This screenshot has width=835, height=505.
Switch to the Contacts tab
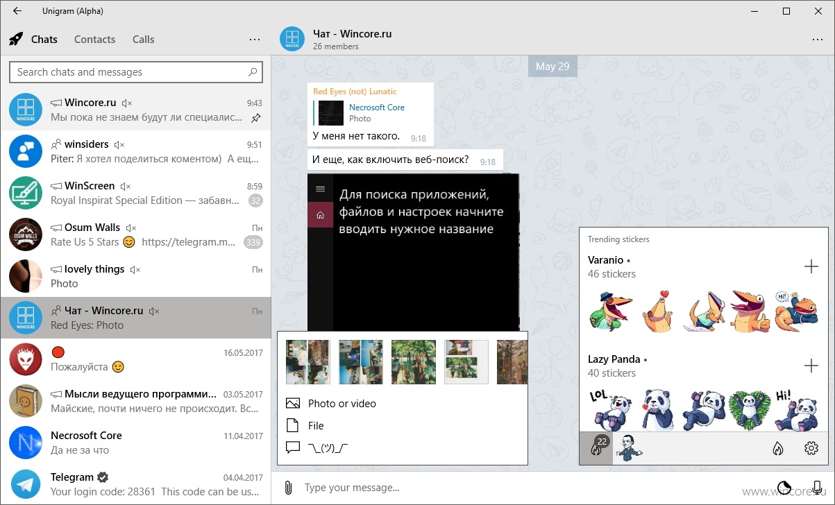pos(94,40)
